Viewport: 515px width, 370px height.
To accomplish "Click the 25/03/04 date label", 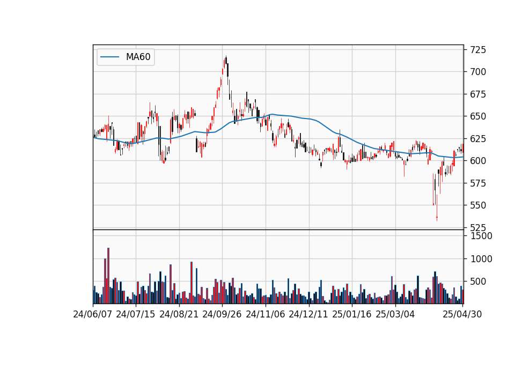I will pos(395,314).
